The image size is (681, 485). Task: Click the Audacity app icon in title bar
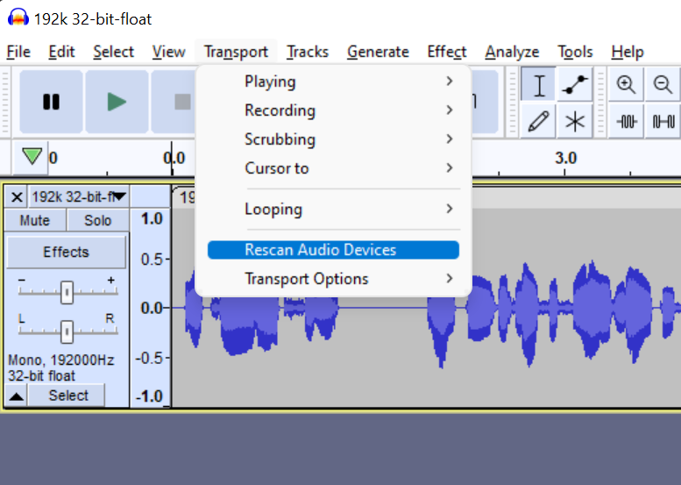click(18, 18)
